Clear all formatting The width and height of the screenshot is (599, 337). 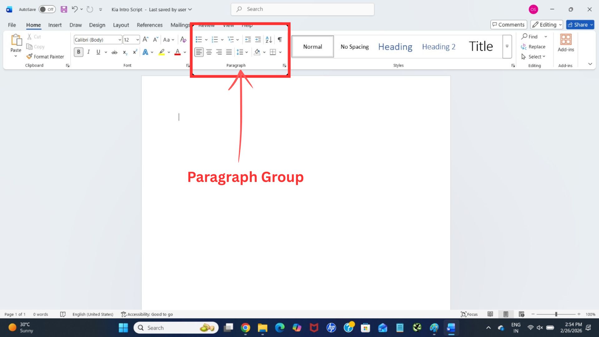[x=183, y=40]
